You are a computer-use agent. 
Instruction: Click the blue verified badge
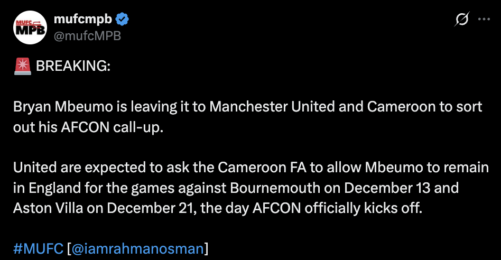pyautogui.click(x=123, y=20)
